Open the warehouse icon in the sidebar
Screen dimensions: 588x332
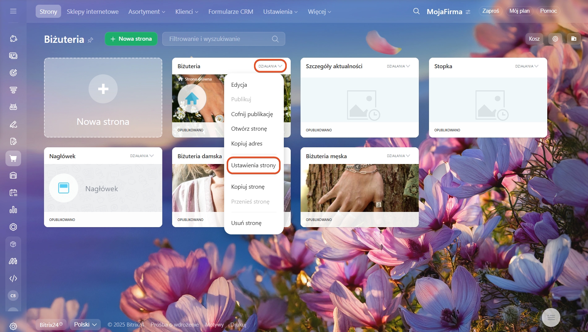13,175
